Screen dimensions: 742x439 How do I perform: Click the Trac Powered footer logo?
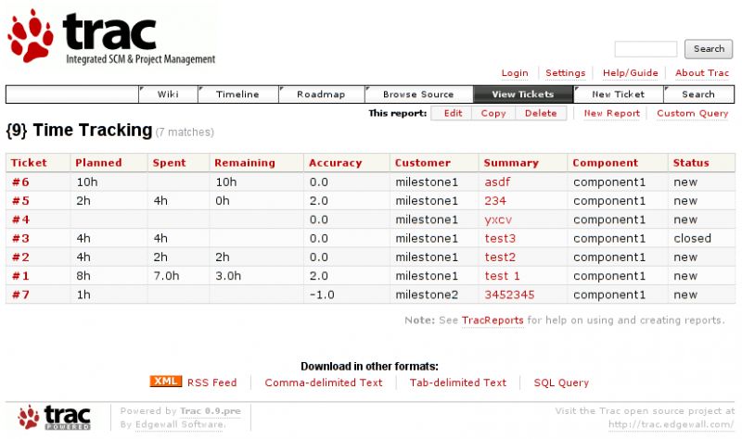(x=55, y=418)
